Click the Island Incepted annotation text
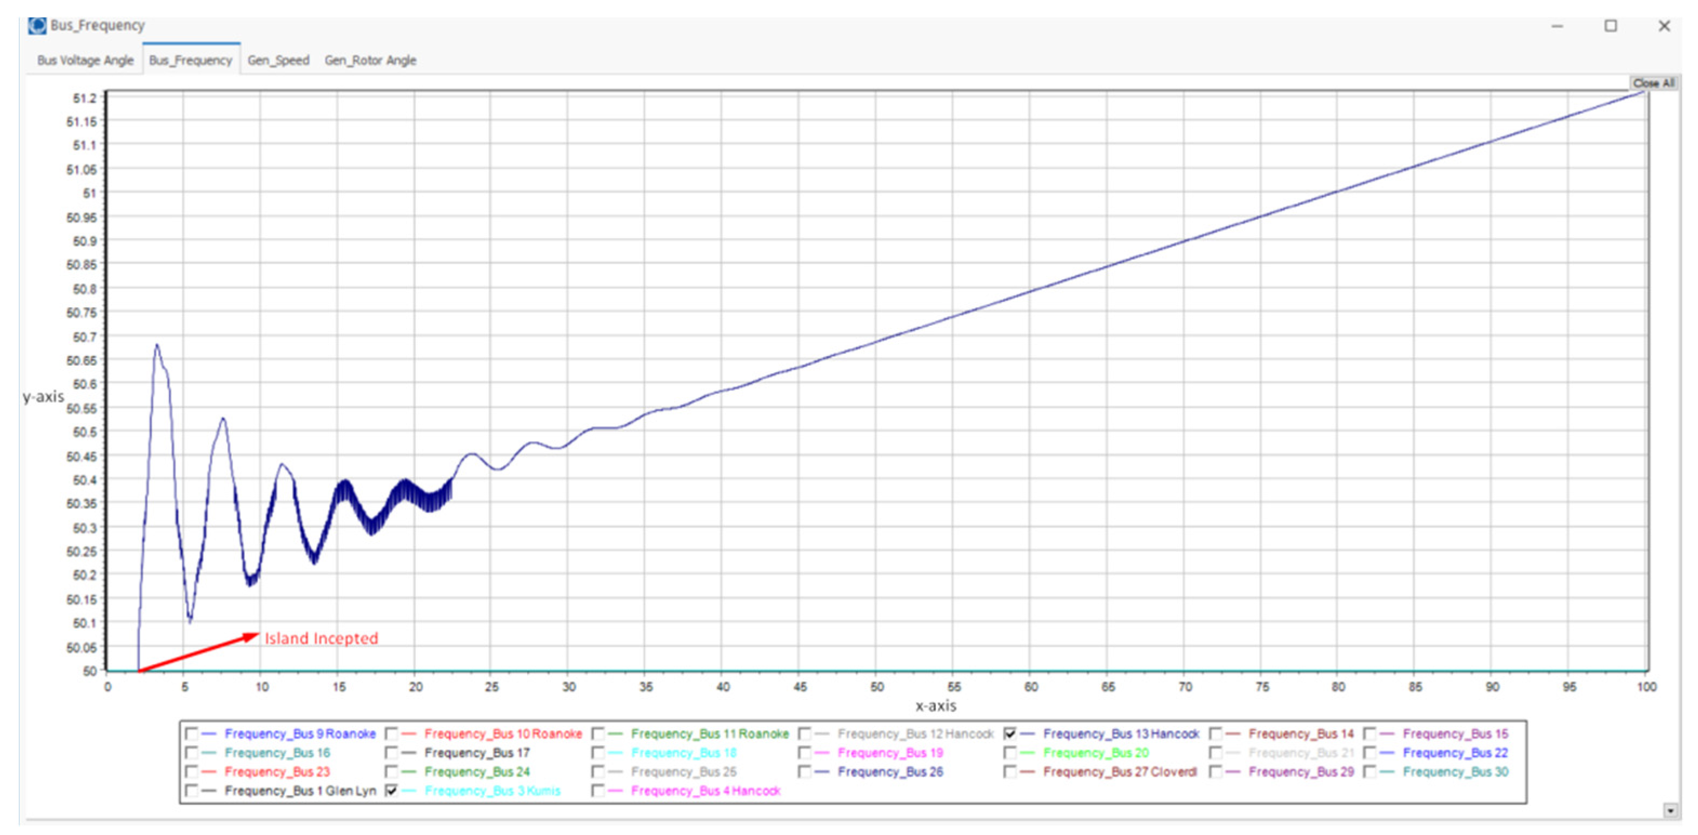The width and height of the screenshot is (1698, 835). [x=321, y=638]
